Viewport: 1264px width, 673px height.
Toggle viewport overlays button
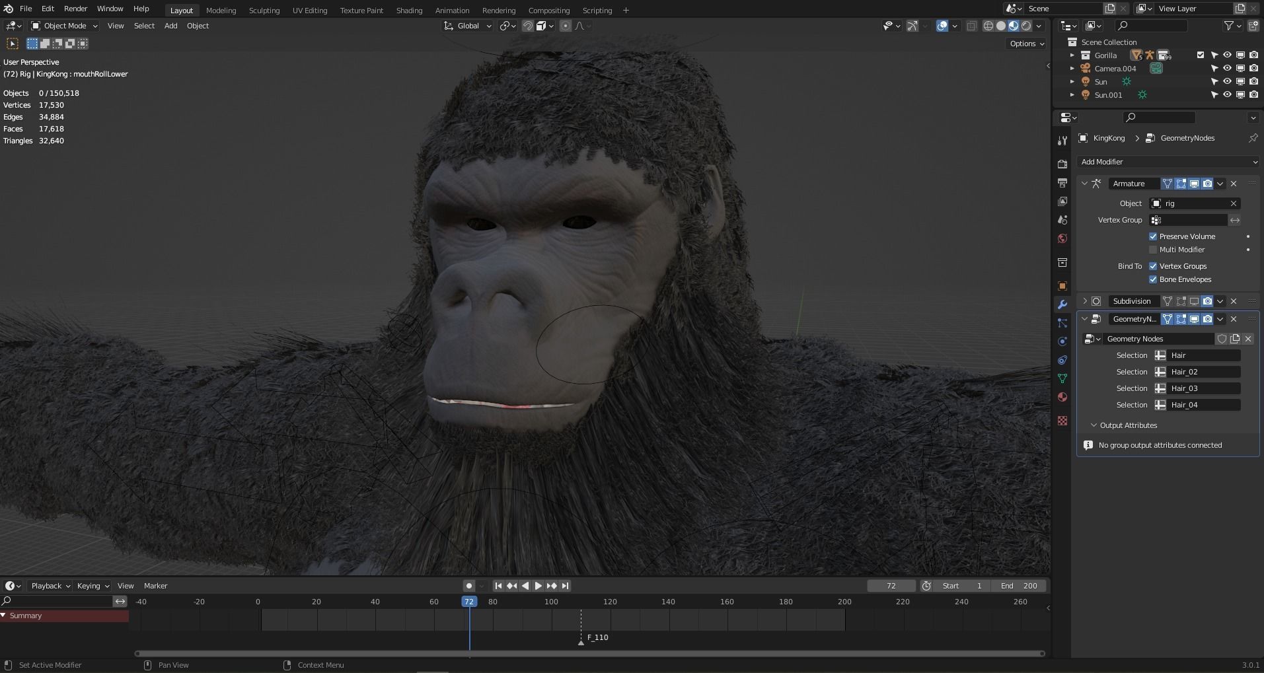click(x=942, y=26)
